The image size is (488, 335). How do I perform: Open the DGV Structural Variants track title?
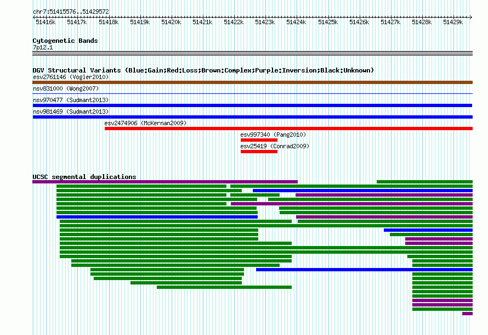203,70
